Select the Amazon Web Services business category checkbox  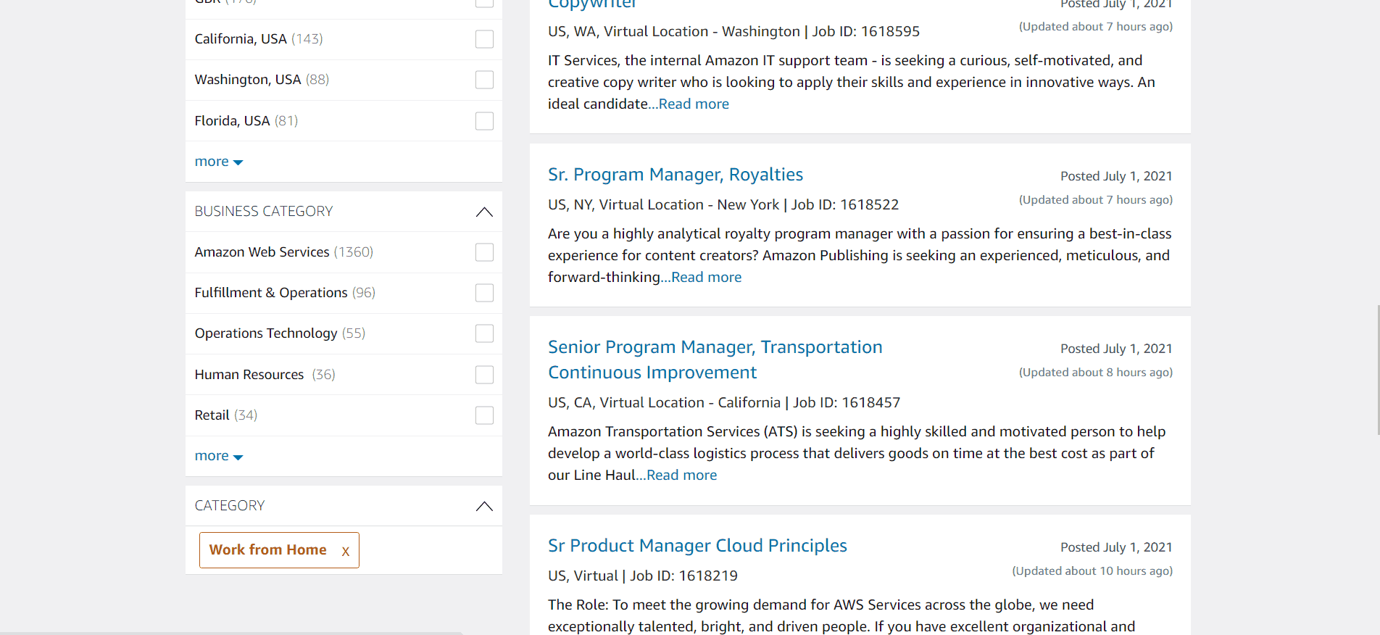tap(483, 252)
